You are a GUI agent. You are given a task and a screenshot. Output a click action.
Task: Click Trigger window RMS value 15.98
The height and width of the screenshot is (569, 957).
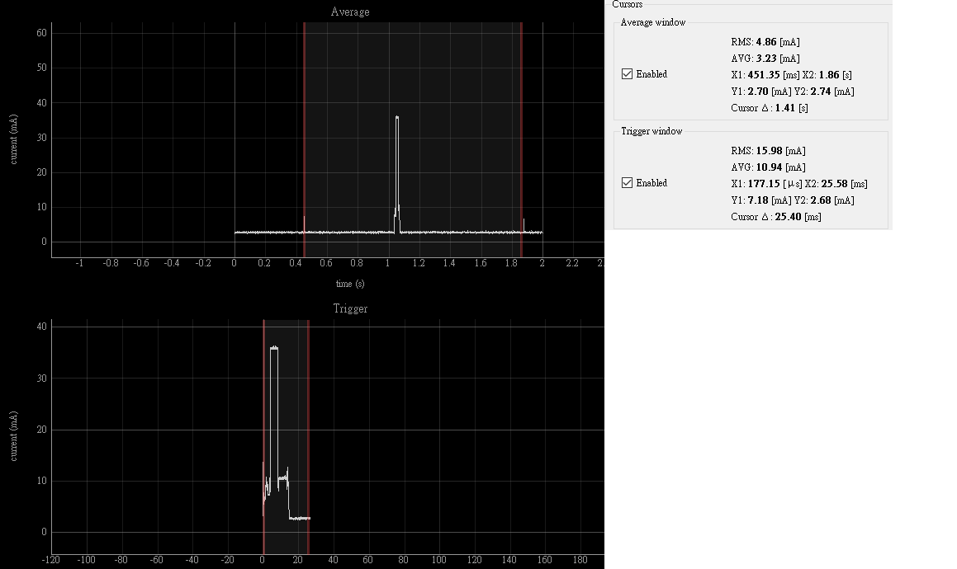point(769,151)
